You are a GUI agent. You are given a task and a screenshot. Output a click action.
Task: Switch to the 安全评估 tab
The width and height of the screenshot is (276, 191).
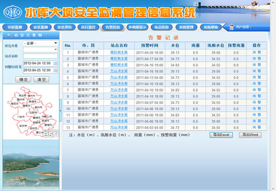[64, 27]
